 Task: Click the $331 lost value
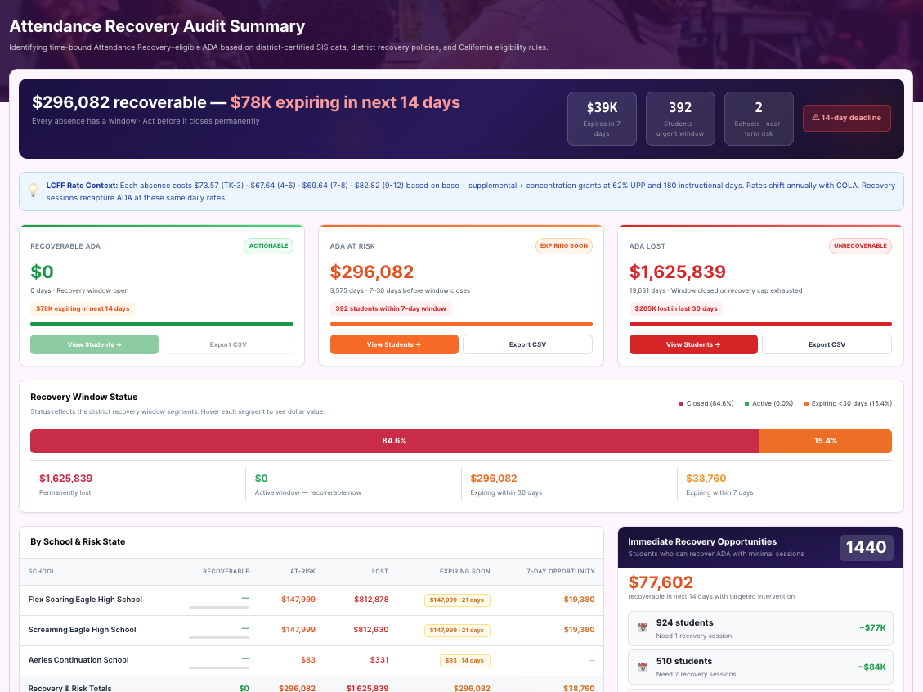379,660
